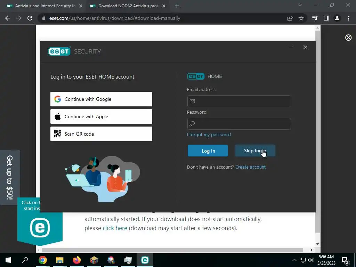Close the ESET Security dialog

click(x=305, y=47)
